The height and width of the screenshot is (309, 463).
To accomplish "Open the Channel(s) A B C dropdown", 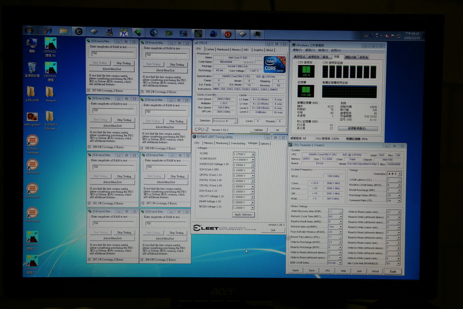I will click(400, 174).
